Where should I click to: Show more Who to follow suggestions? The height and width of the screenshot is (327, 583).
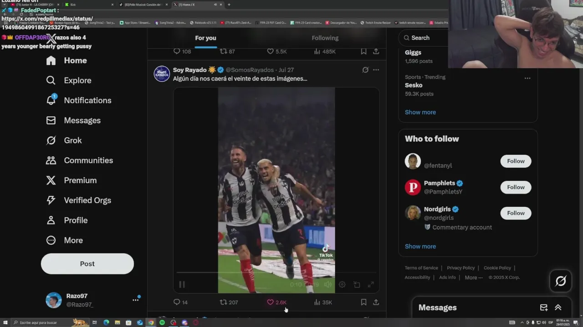pyautogui.click(x=420, y=246)
